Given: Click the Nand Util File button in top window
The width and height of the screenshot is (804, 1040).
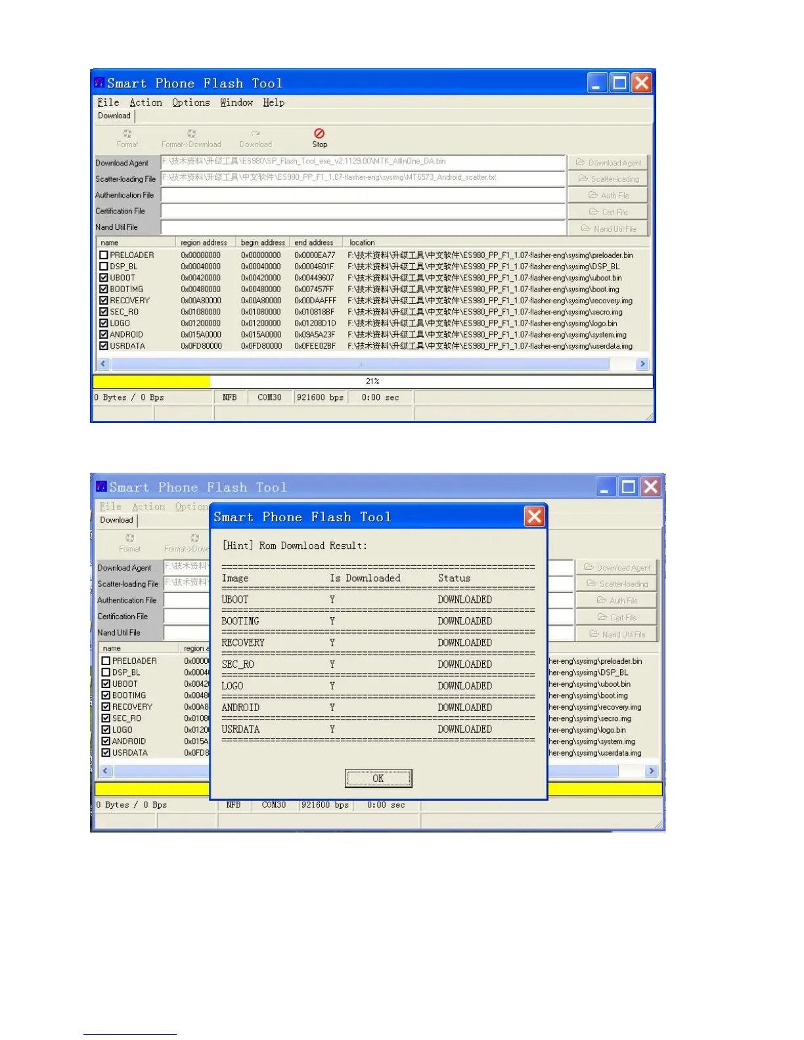Looking at the screenshot, I should [608, 228].
